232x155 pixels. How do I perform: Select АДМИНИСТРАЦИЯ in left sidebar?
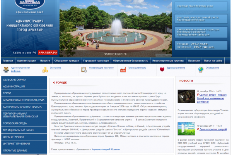pos(24,86)
